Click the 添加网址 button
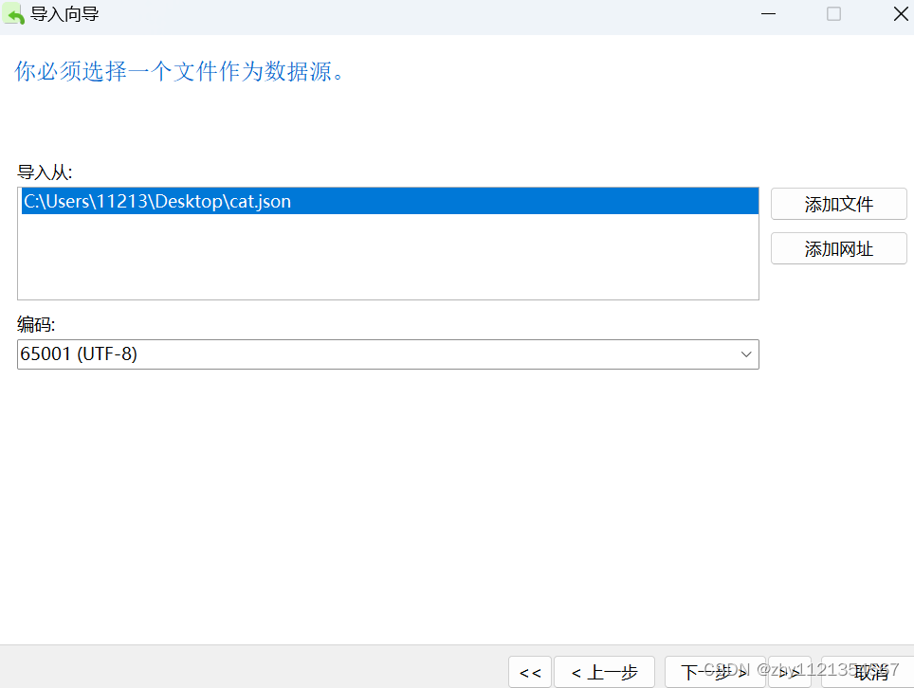 (x=838, y=248)
